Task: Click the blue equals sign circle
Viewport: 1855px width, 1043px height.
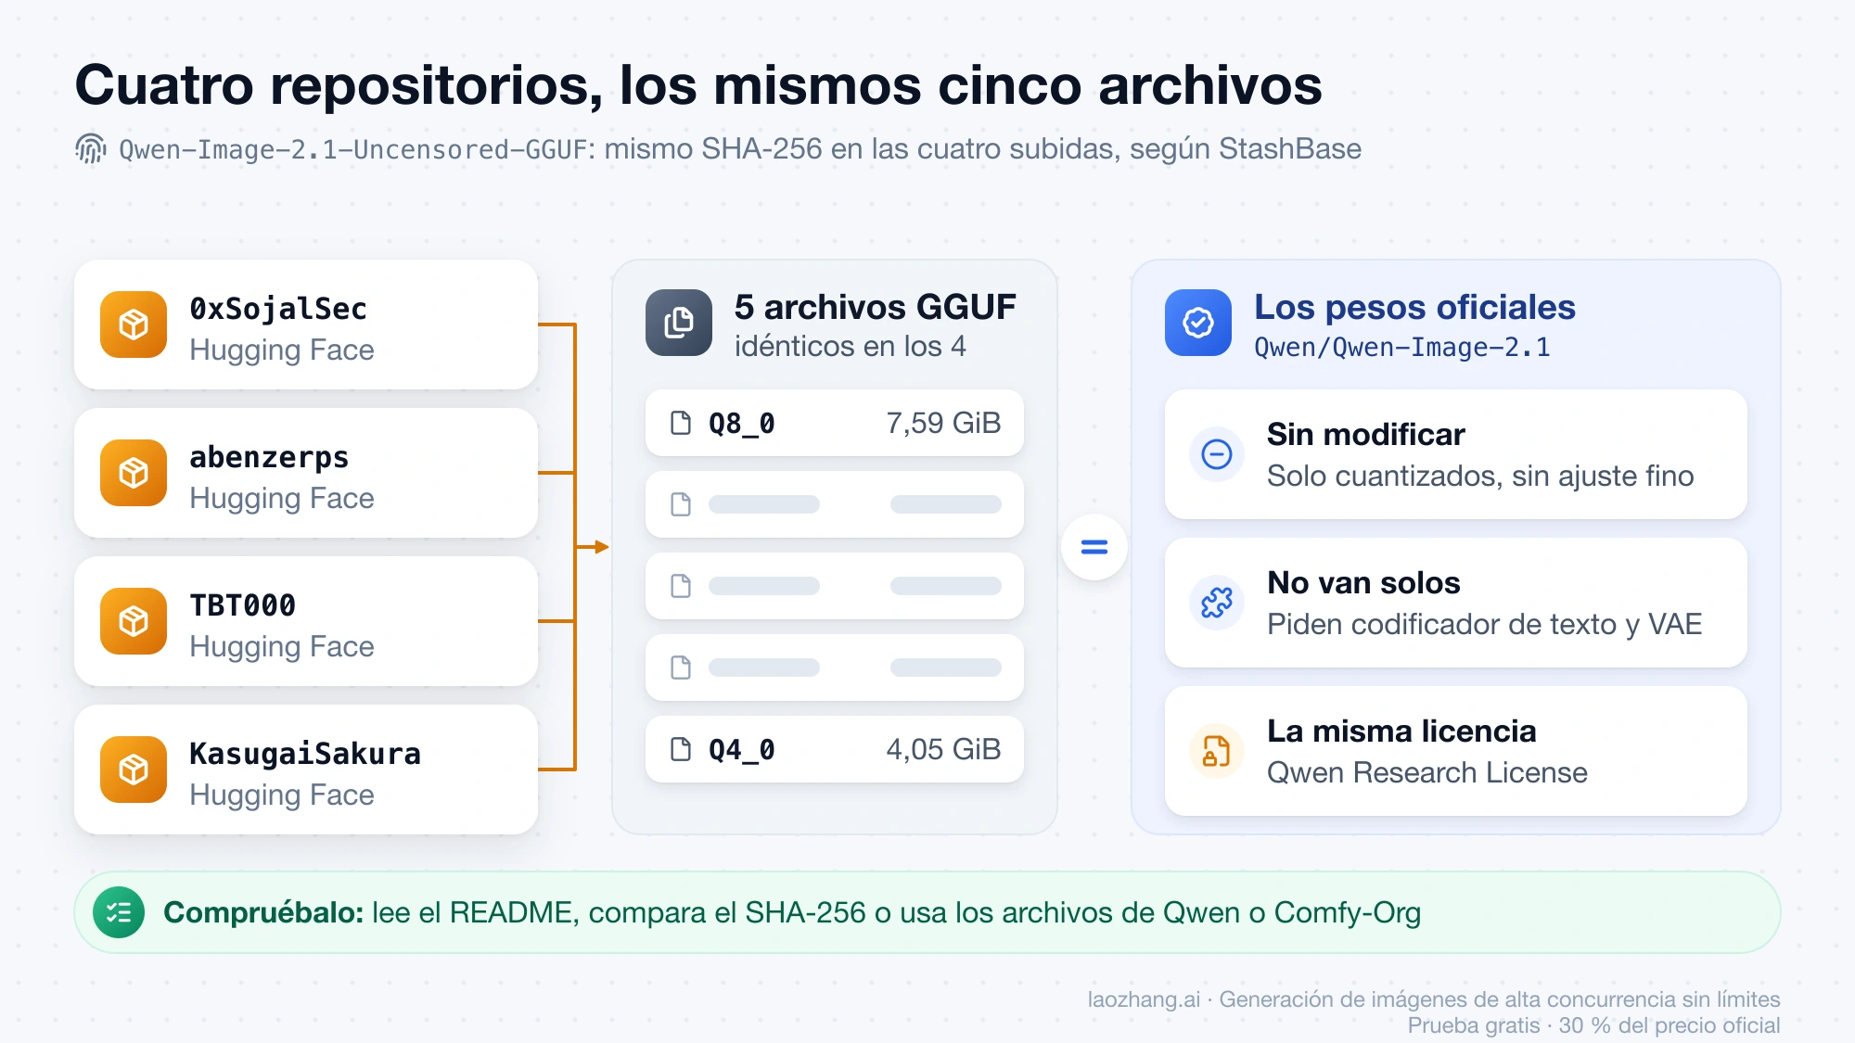Action: click(1094, 547)
